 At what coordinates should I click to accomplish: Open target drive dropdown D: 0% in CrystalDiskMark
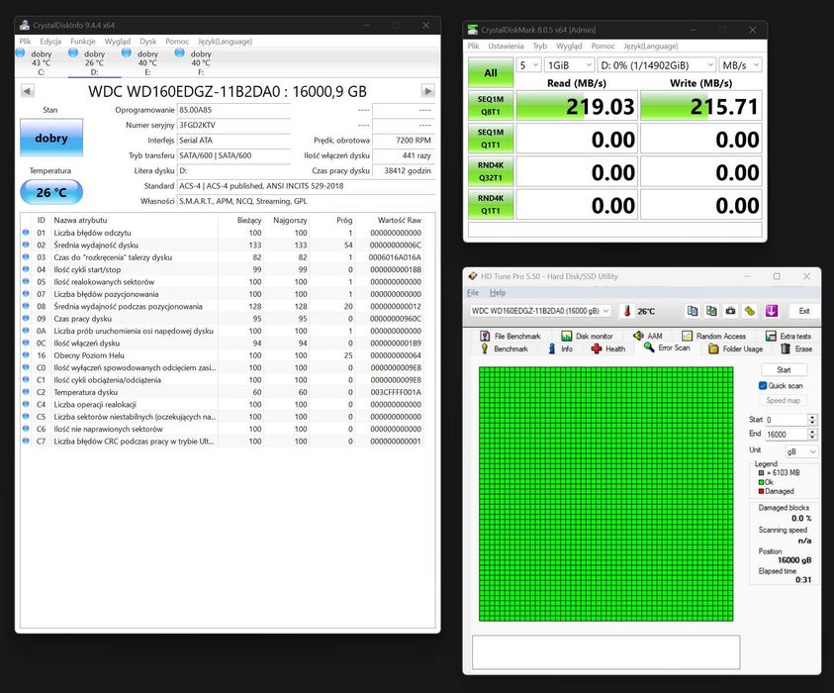pos(657,65)
